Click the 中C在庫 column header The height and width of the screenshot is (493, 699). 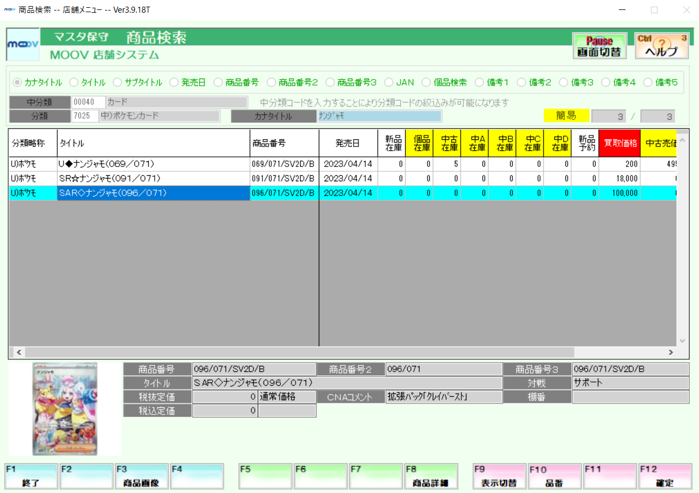point(530,143)
